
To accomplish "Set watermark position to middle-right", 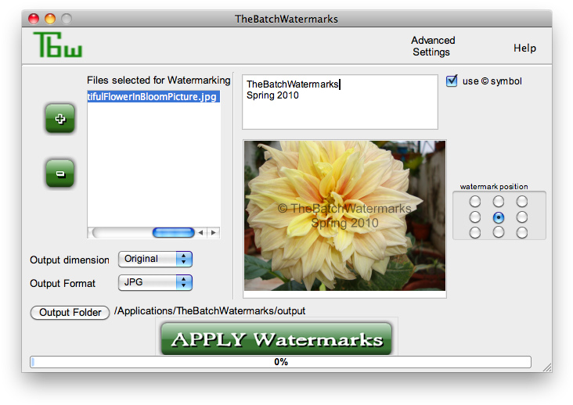I will click(x=522, y=217).
